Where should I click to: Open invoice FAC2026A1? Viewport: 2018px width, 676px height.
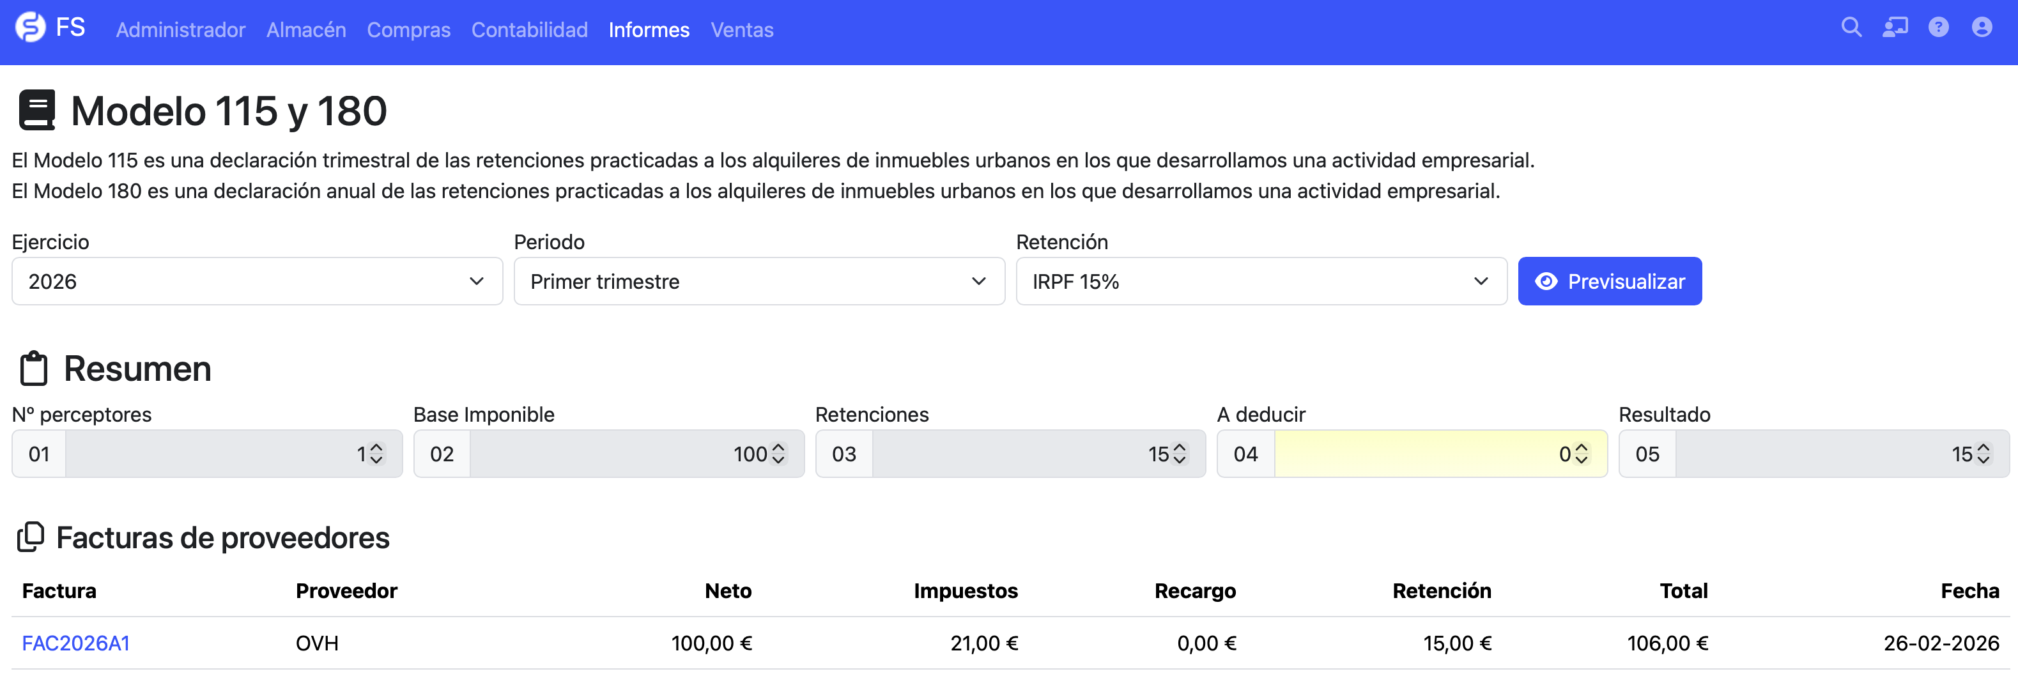click(x=76, y=643)
